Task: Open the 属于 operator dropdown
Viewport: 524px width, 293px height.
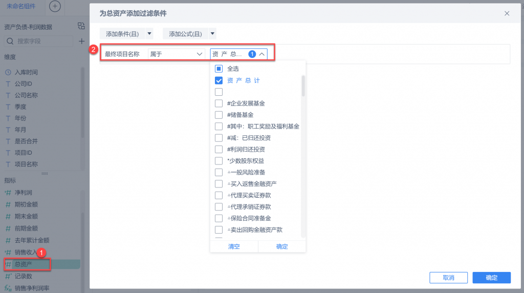Action: tap(177, 54)
